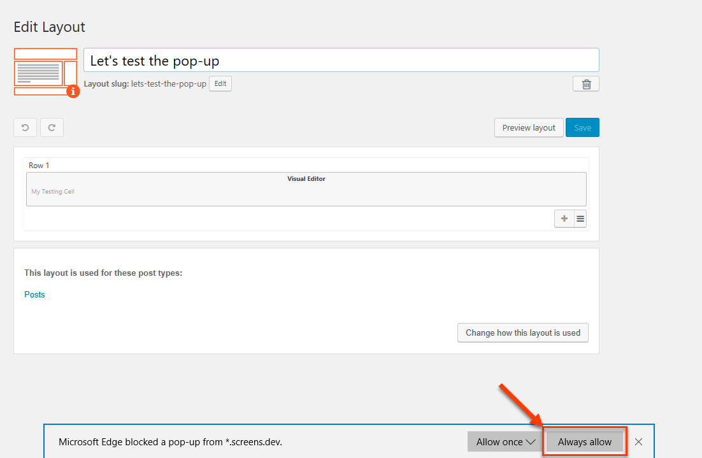Click the 'Edit Layout' page heading
This screenshot has height=458, width=702.
pos(49,27)
